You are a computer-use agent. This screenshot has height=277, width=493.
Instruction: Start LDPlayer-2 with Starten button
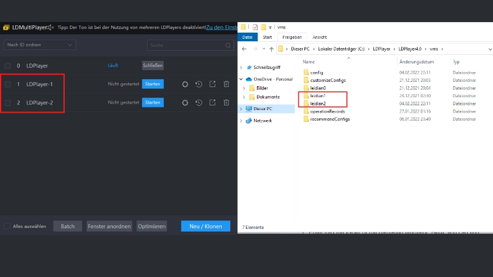tap(153, 103)
